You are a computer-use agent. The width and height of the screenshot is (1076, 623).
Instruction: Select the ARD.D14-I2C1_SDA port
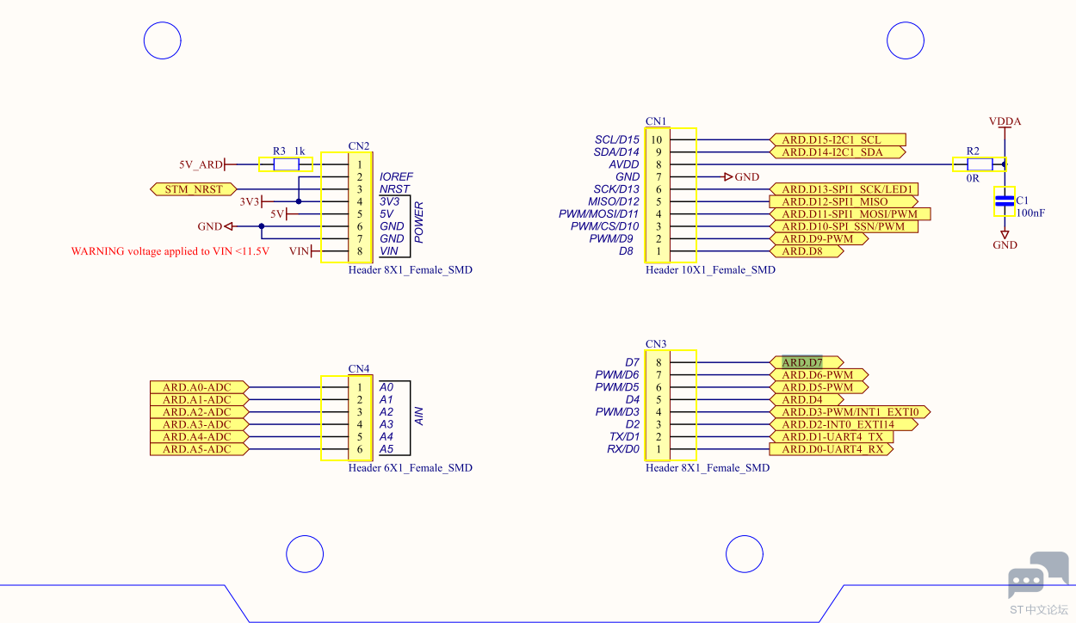839,152
